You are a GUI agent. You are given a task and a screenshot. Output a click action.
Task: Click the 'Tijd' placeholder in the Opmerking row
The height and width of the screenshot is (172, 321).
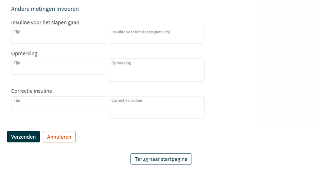click(x=17, y=63)
